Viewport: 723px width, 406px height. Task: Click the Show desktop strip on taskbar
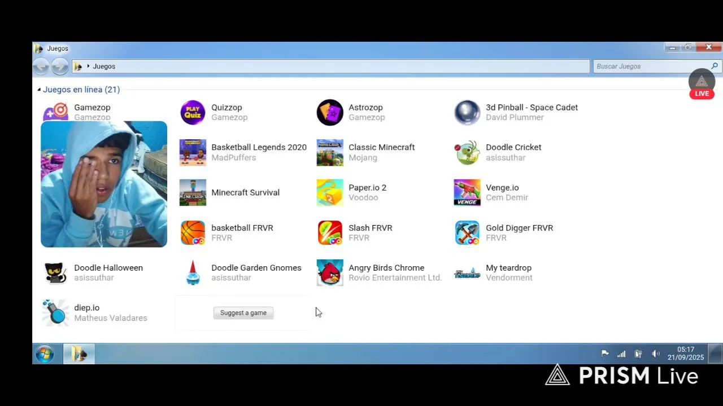click(x=715, y=354)
